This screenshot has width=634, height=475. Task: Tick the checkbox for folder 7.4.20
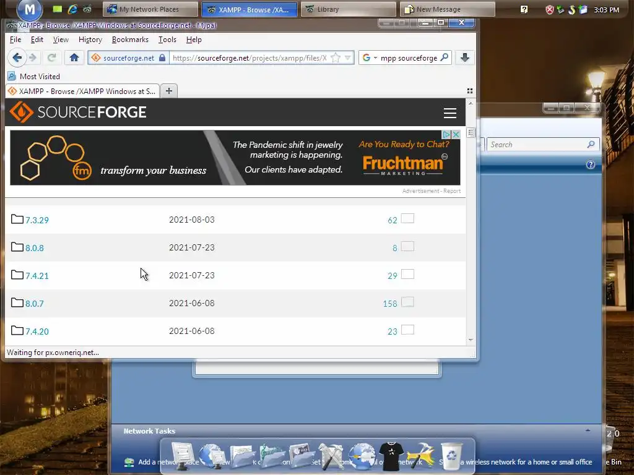pos(407,330)
